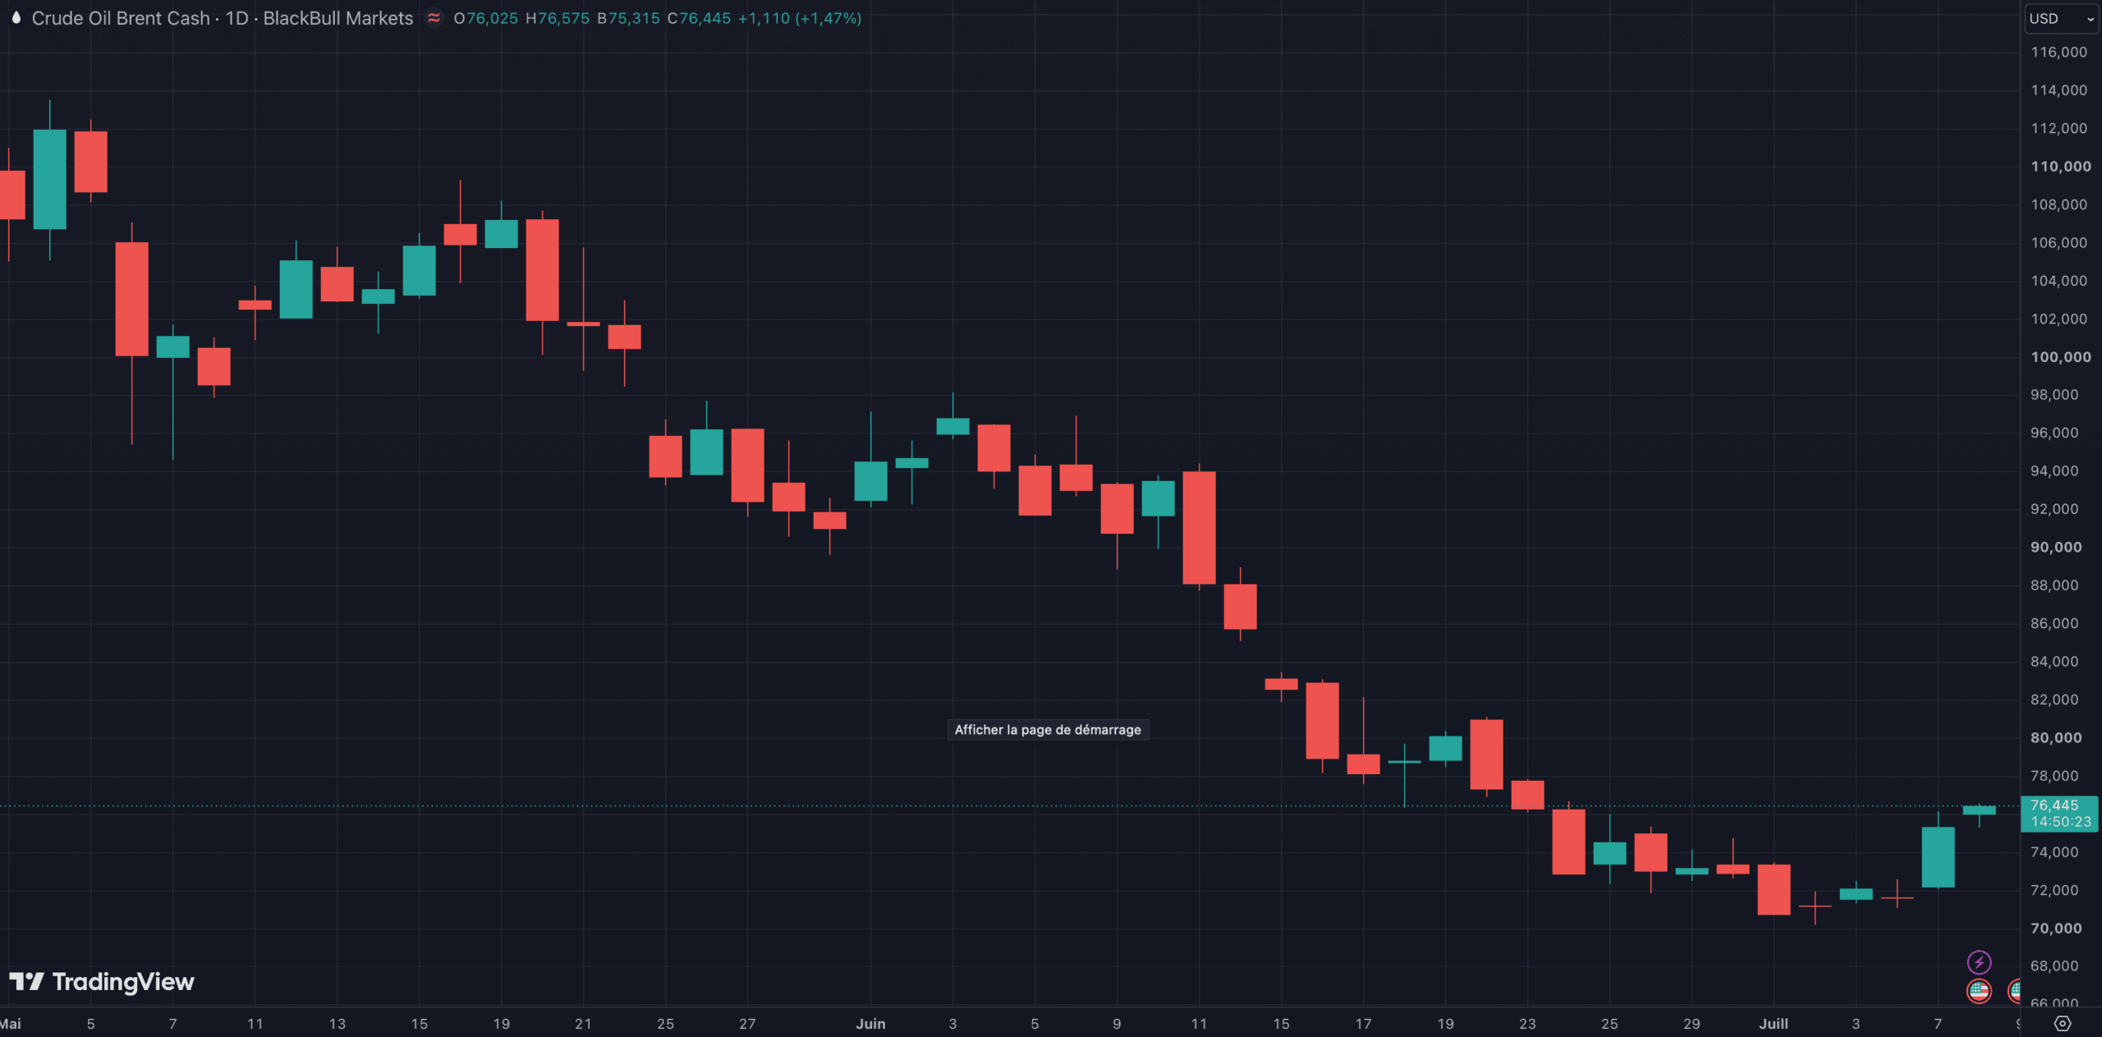Click the 110,000 price axis label
The width and height of the screenshot is (2102, 1037).
tap(2060, 166)
